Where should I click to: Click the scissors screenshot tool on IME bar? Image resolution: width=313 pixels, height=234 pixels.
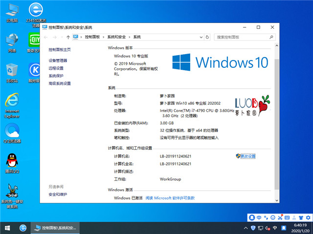(280, 217)
